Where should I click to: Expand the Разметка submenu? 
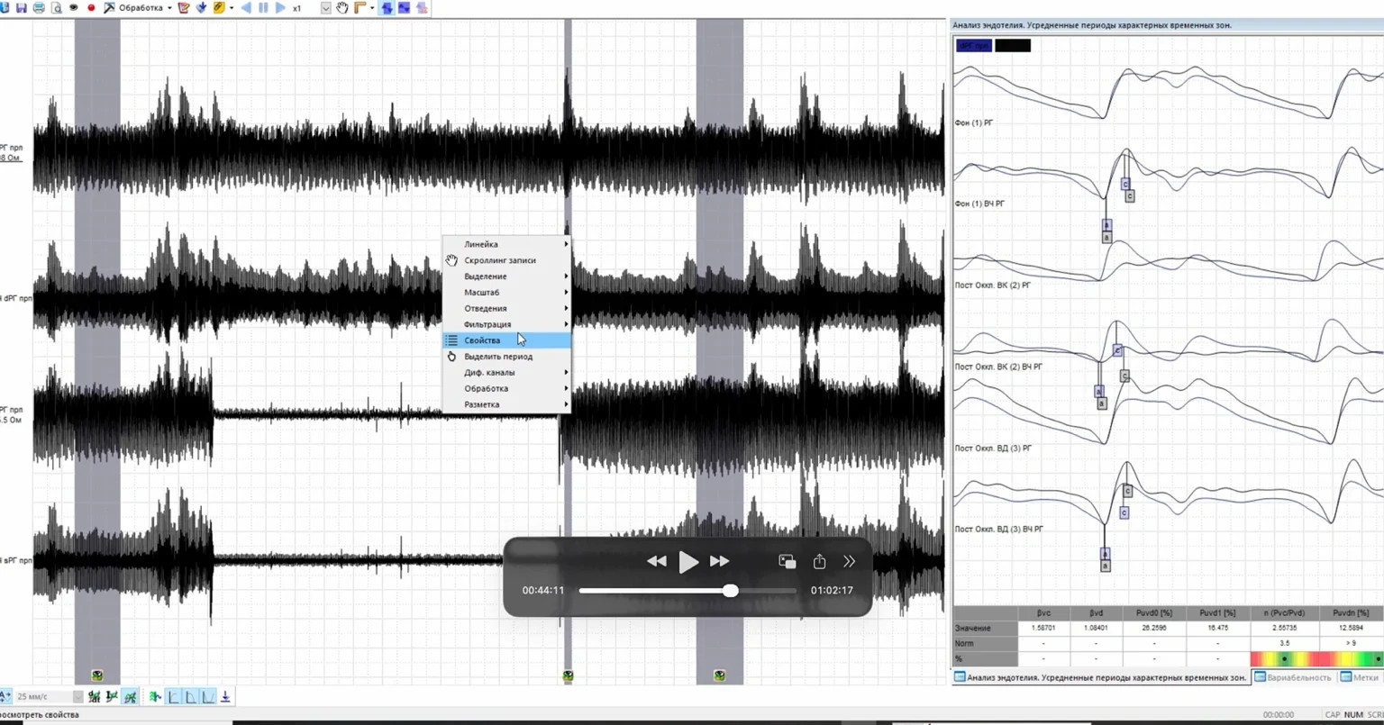506,404
